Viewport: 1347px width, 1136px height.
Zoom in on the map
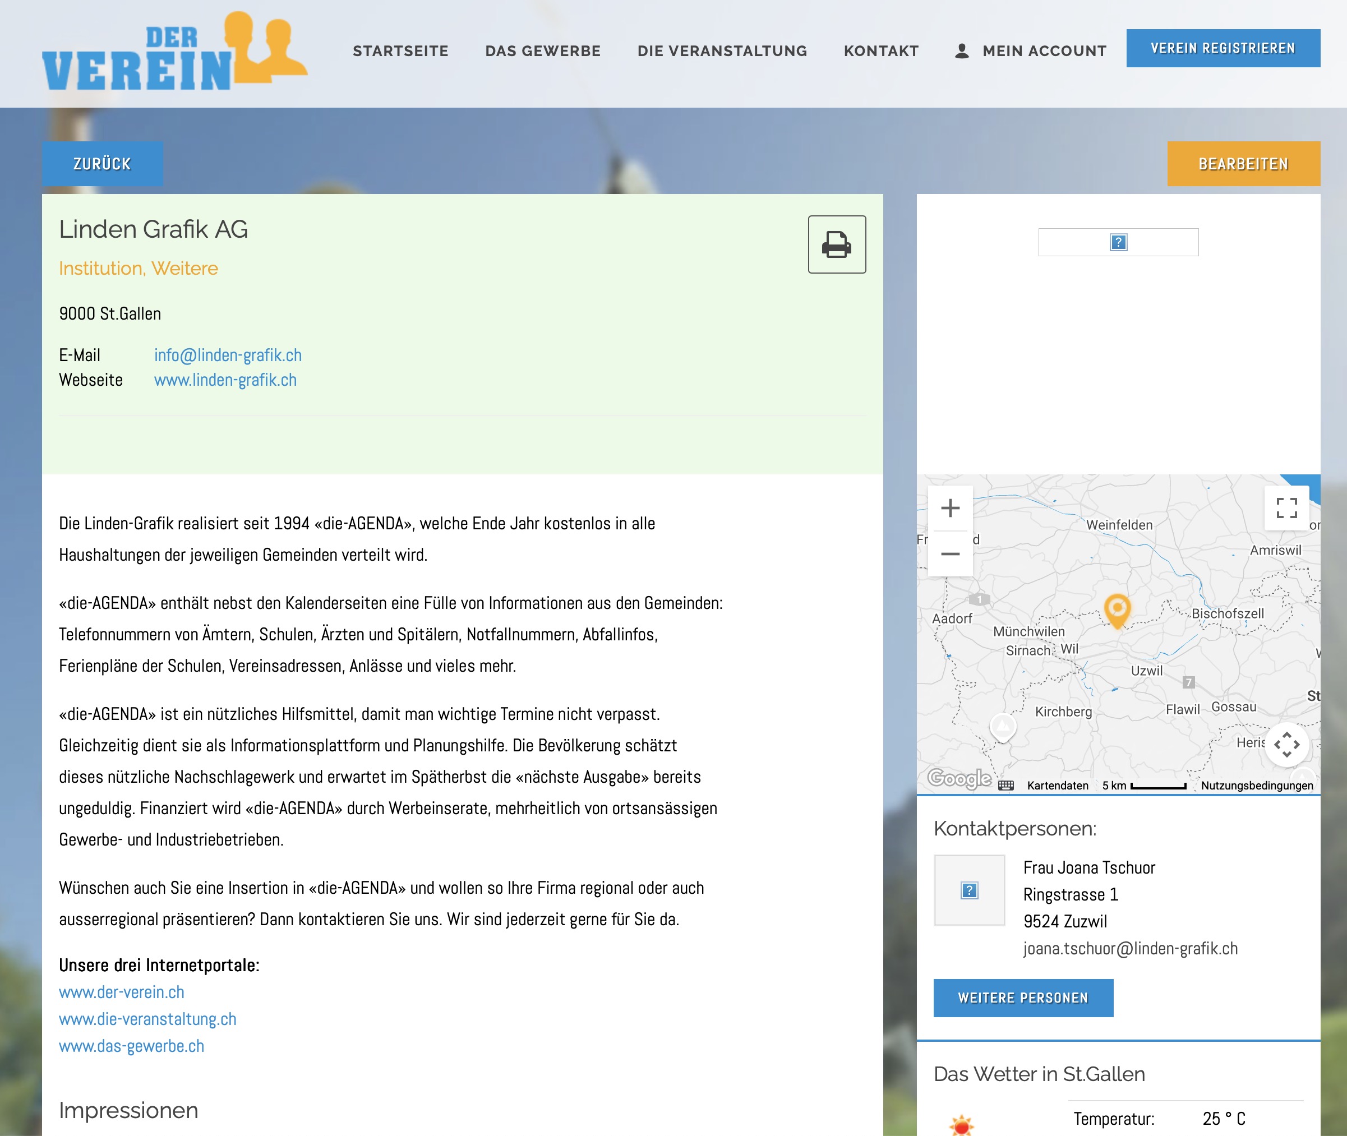tap(950, 508)
